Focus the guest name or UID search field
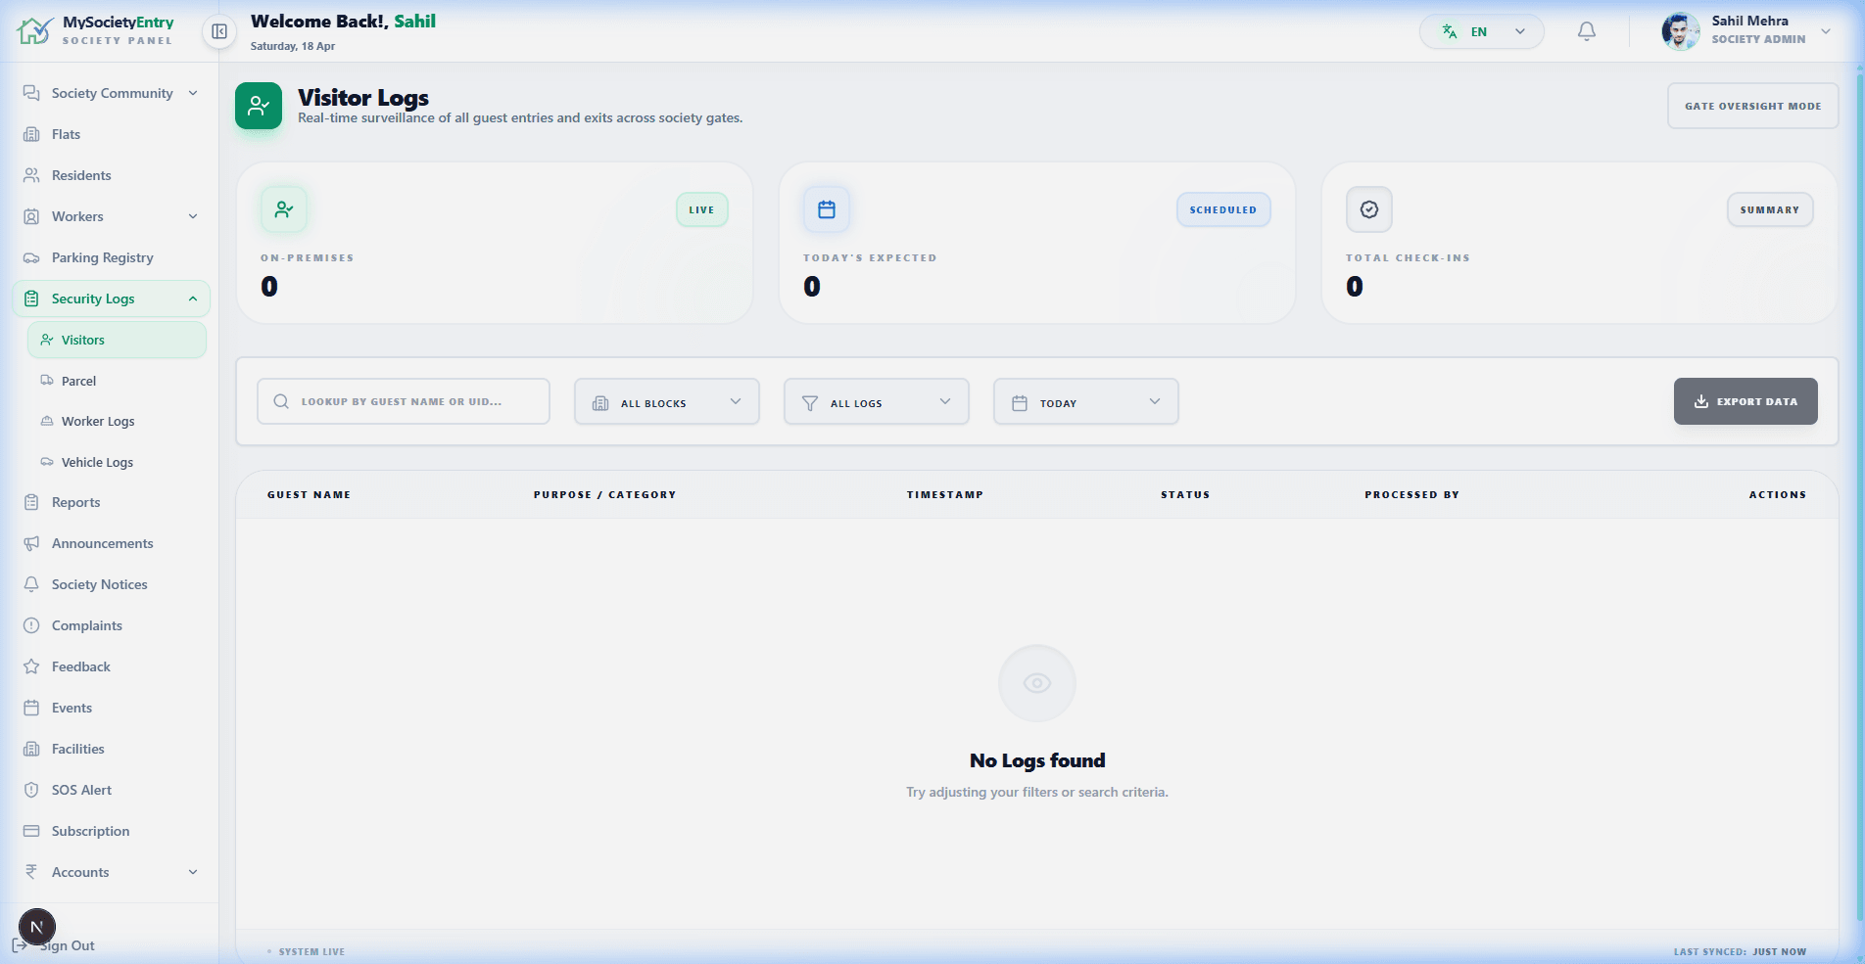 click(x=403, y=401)
